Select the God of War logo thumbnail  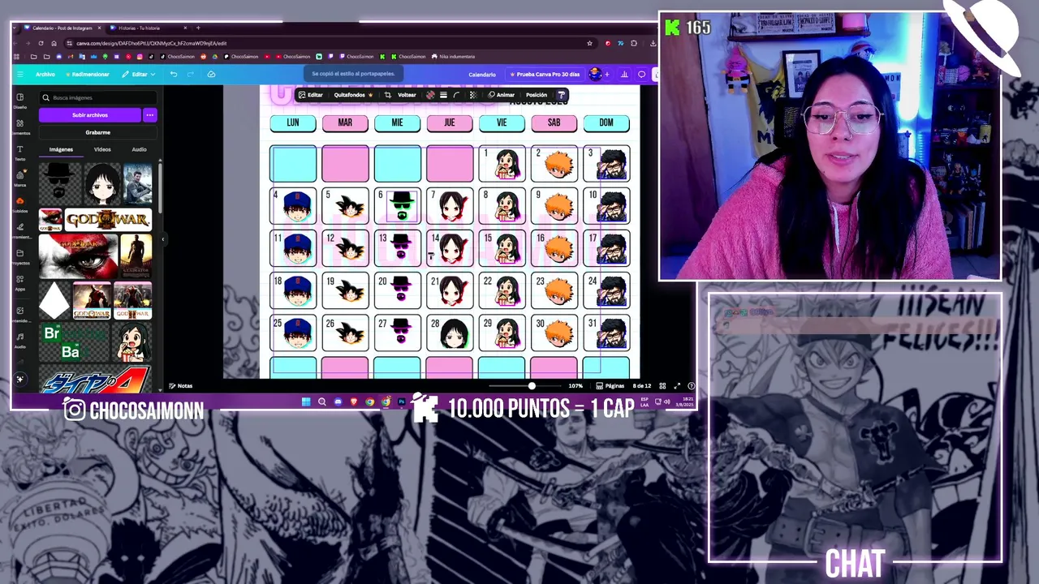(108, 219)
